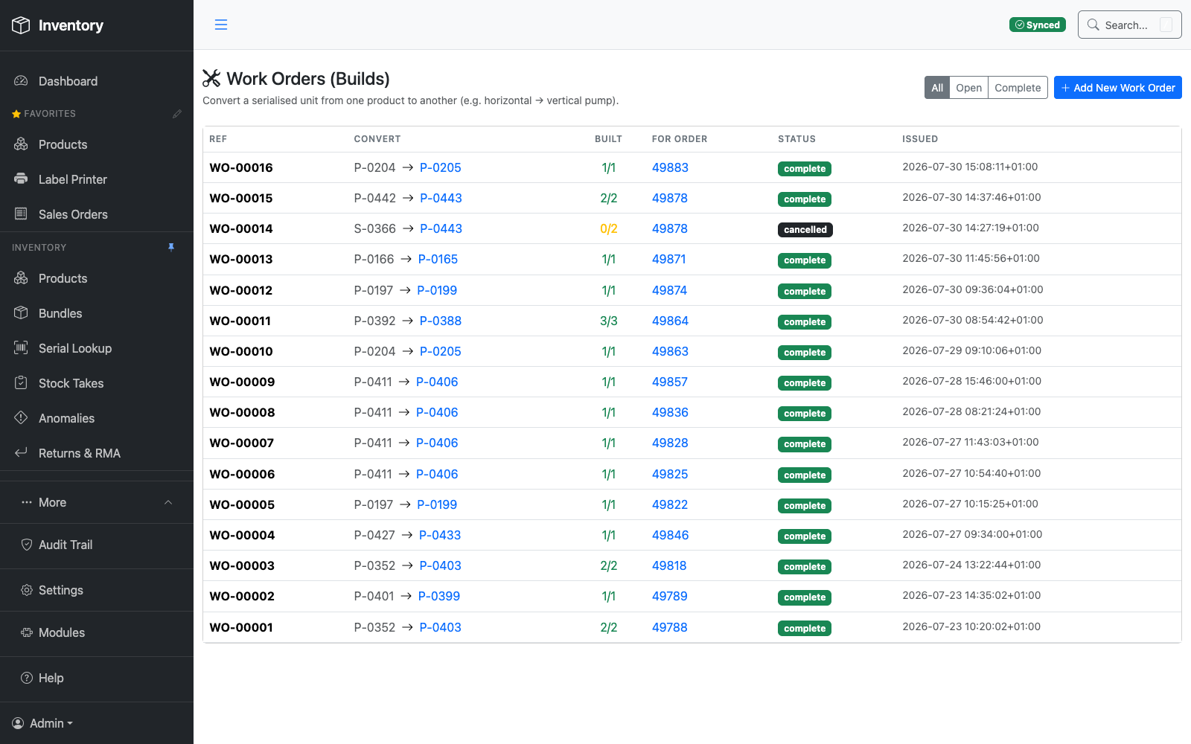Image resolution: width=1191 pixels, height=744 pixels.
Task: Click the WO-00016 reference
Action: pyautogui.click(x=241, y=167)
